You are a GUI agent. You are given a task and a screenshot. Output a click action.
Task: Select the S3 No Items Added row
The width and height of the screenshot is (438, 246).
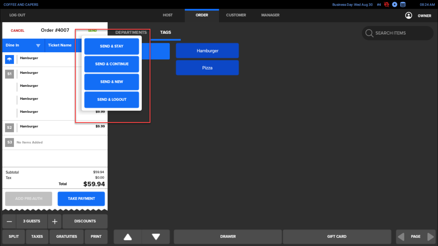[55, 142]
